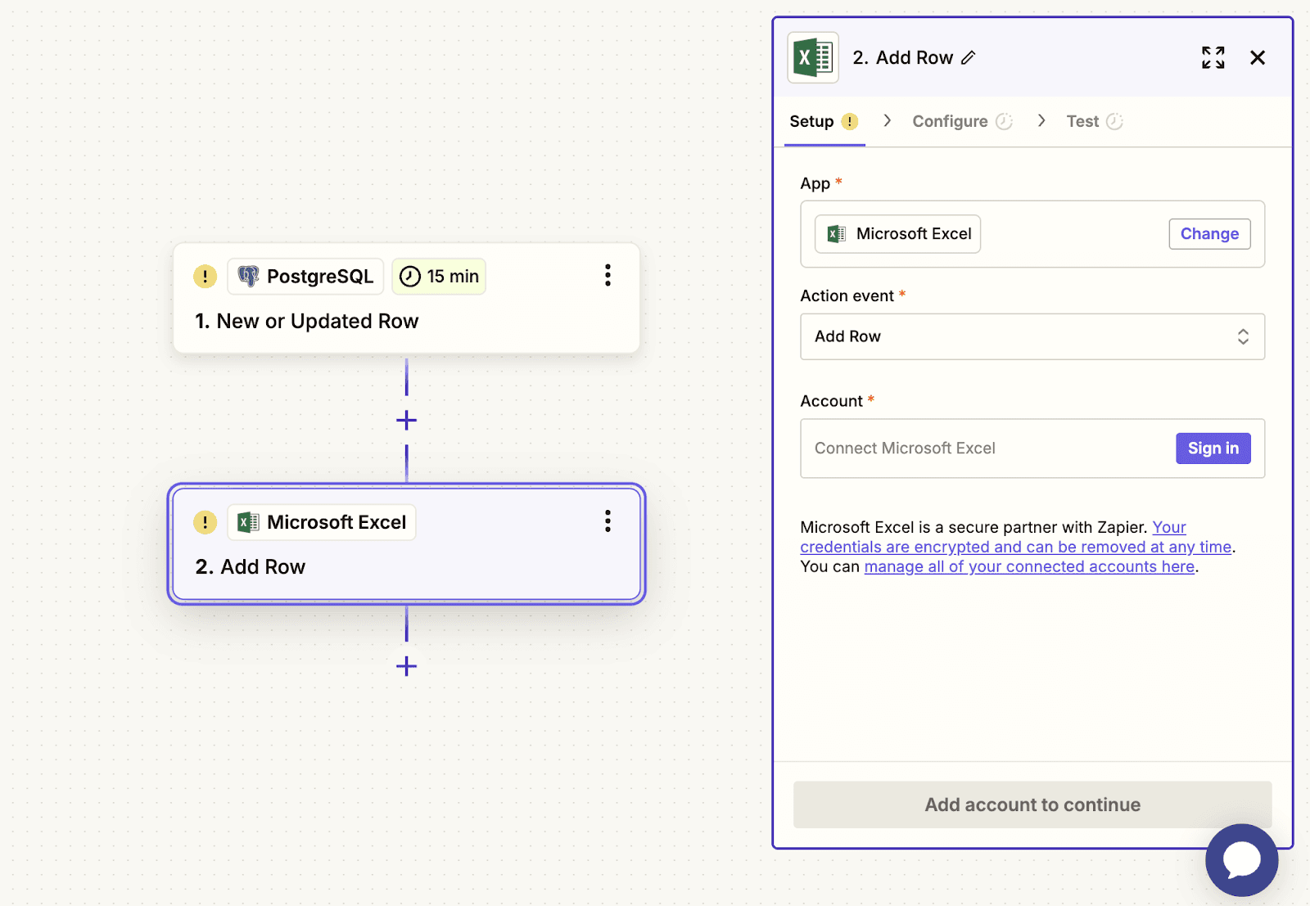Click the 15 min polling interval badge
Screen dimensions: 1310x906
click(x=439, y=277)
